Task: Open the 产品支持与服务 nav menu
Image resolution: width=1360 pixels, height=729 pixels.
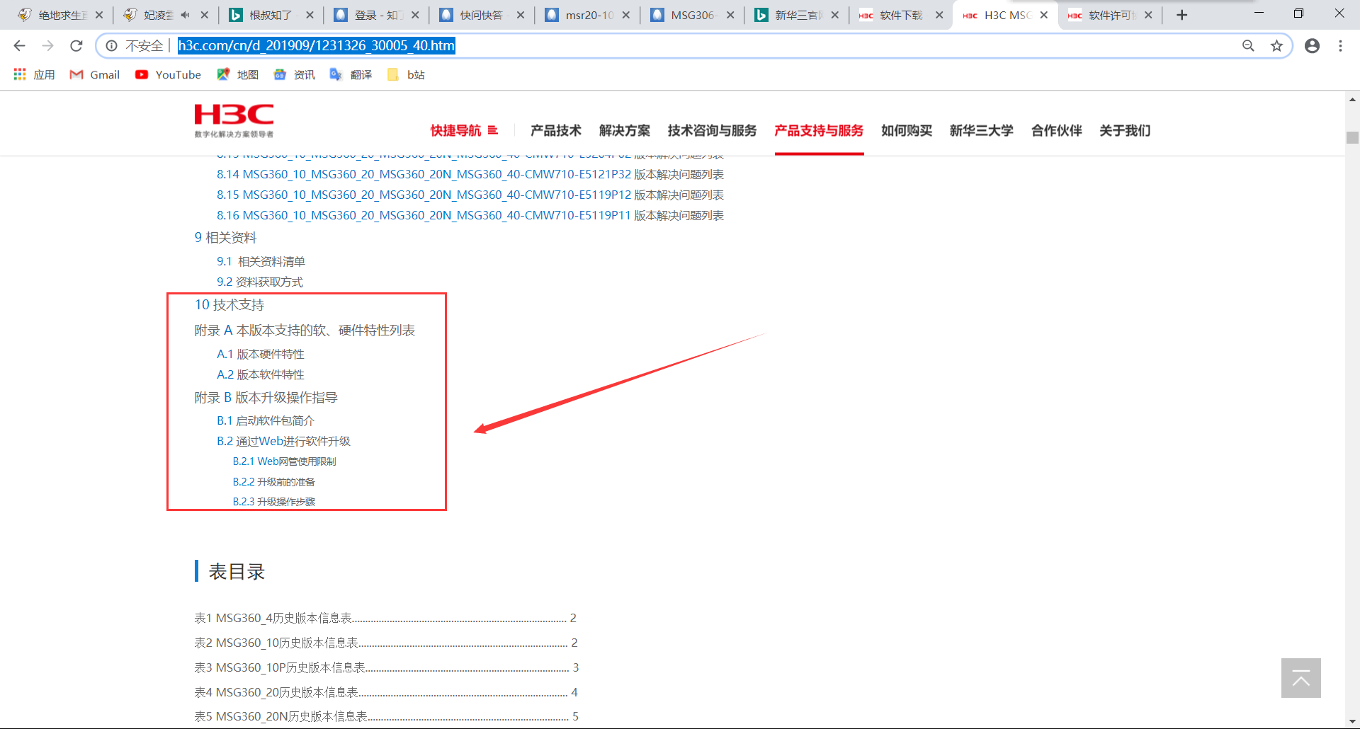Action: (819, 130)
